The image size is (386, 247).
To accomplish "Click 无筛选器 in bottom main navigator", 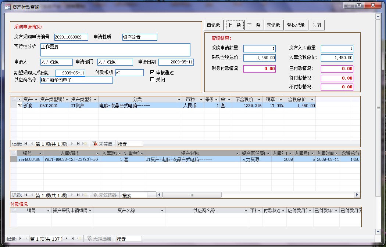I will click(99, 239).
